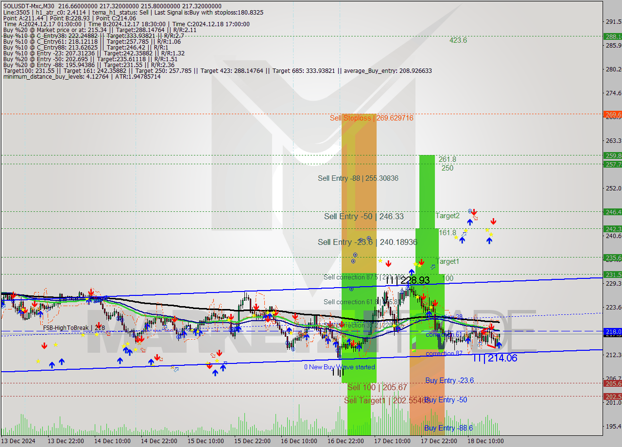Select the 'Point A:211.44' info line
622x447 pixels.
(x=69, y=18)
